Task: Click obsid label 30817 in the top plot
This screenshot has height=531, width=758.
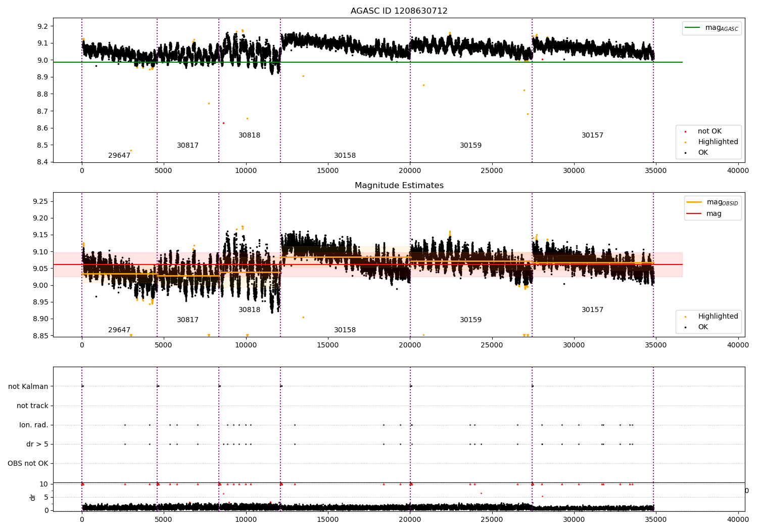Action: [187, 146]
